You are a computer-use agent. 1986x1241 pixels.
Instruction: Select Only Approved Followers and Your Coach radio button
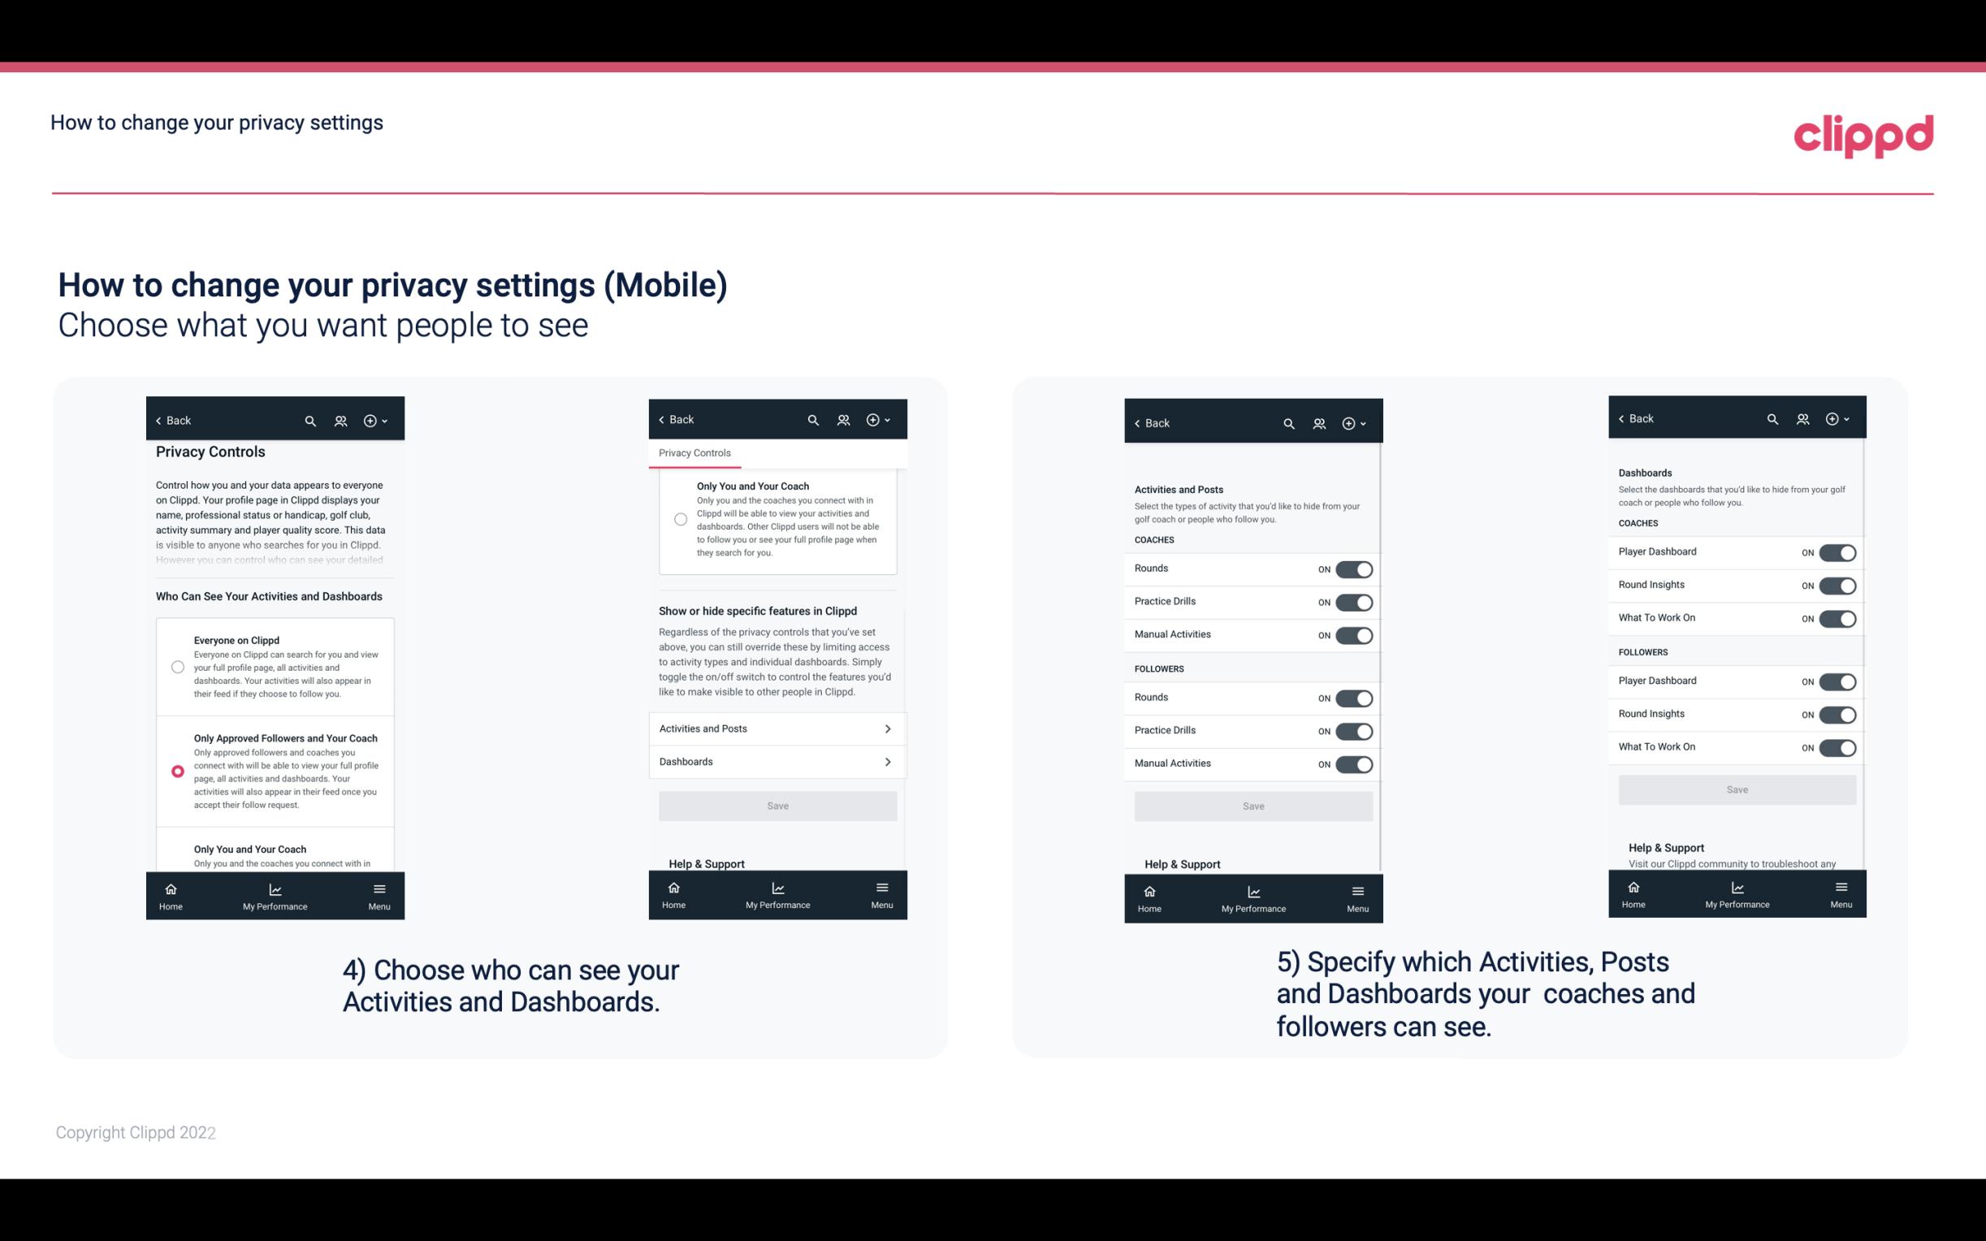[176, 771]
